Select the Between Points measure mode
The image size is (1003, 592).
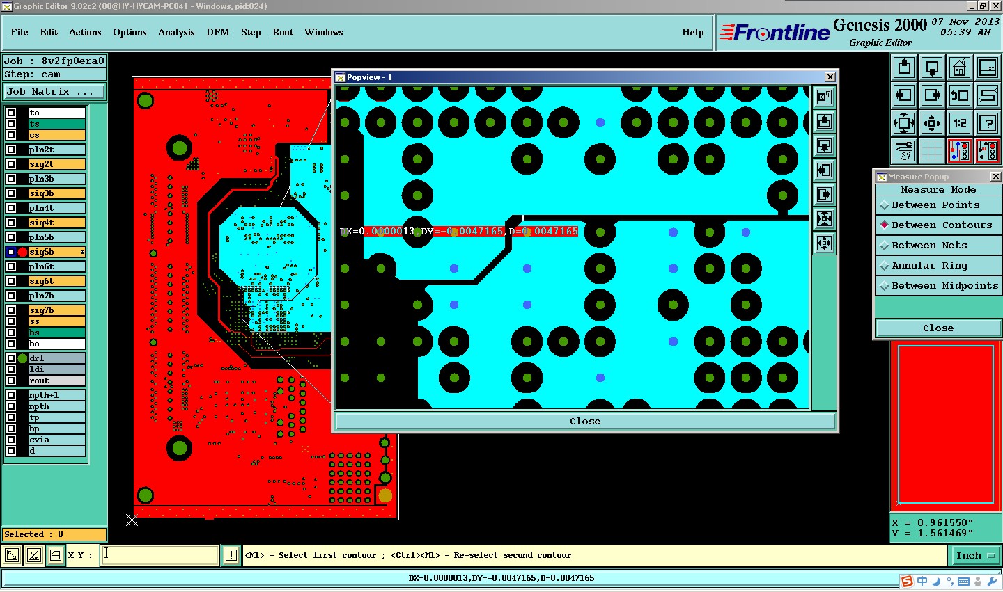point(938,205)
